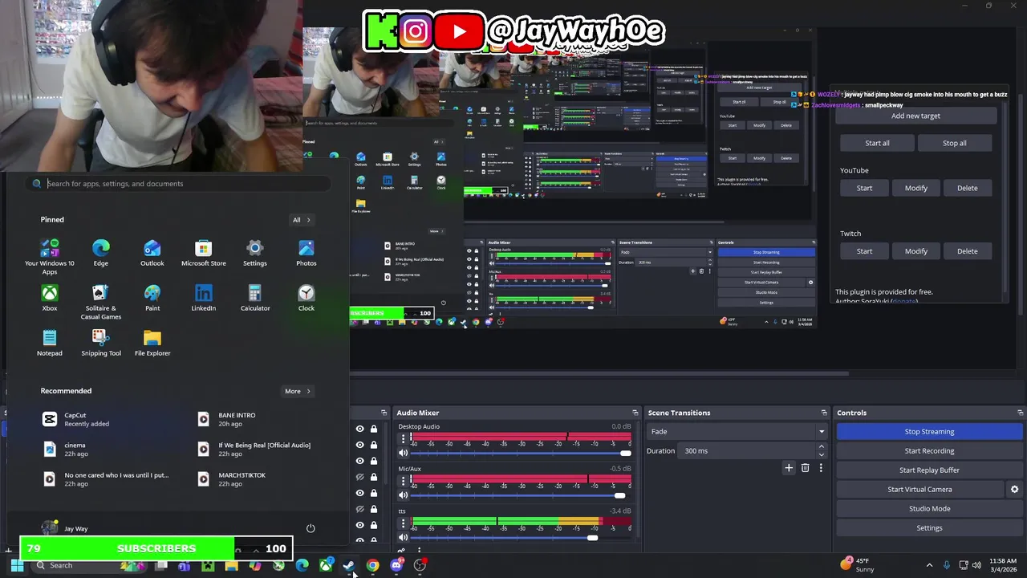Launch Edge from the pinned apps

click(101, 253)
